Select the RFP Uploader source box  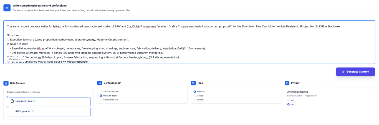coord(50,112)
